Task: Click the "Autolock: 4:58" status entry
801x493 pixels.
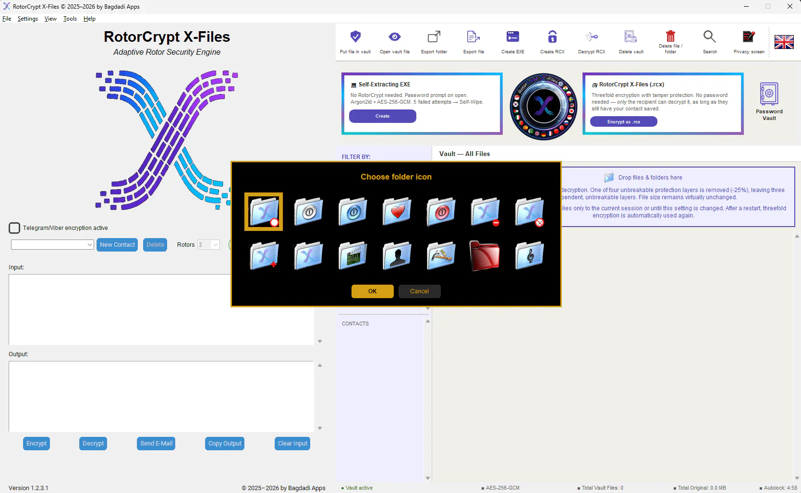Action: [x=780, y=488]
